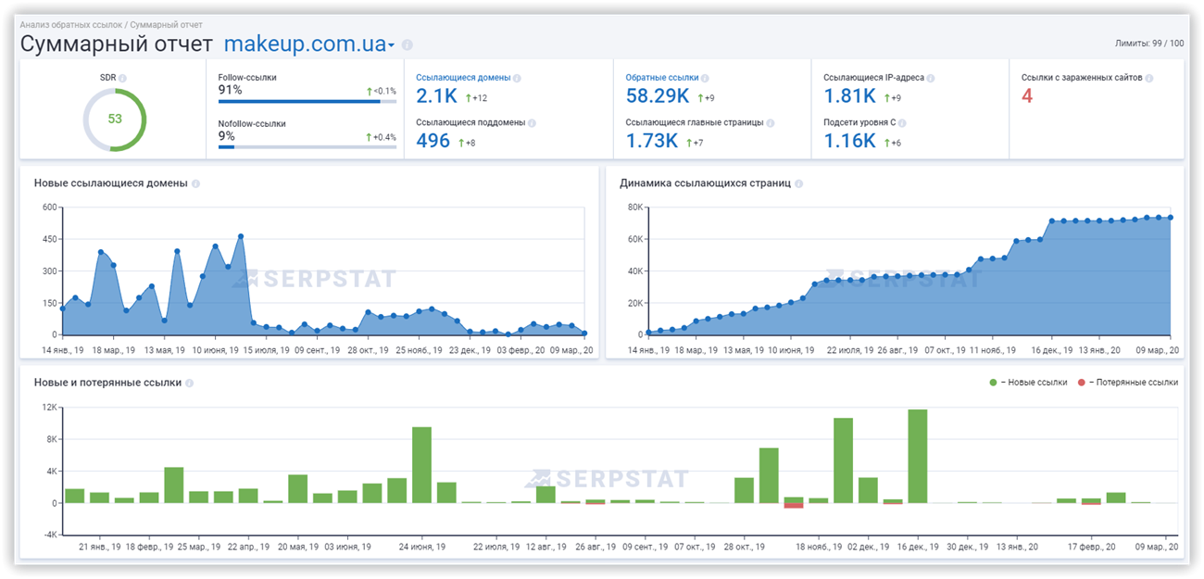Click the 1.16K subnets value
The height and width of the screenshot is (579, 1204).
click(x=849, y=141)
